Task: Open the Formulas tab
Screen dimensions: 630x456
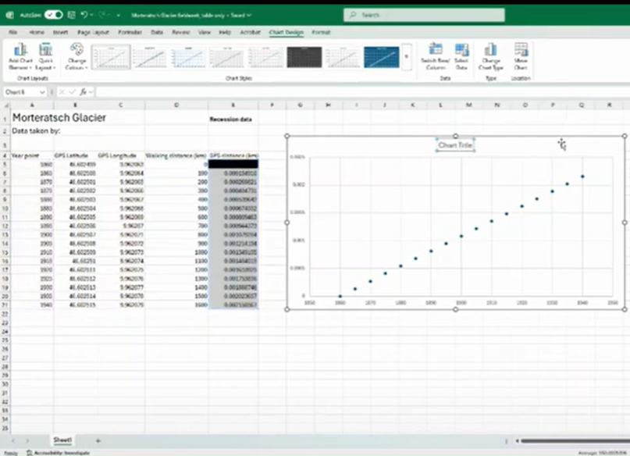Action: [130, 32]
